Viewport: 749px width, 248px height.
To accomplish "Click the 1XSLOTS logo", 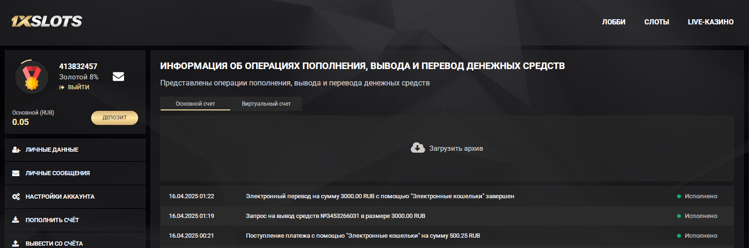I will point(47,21).
